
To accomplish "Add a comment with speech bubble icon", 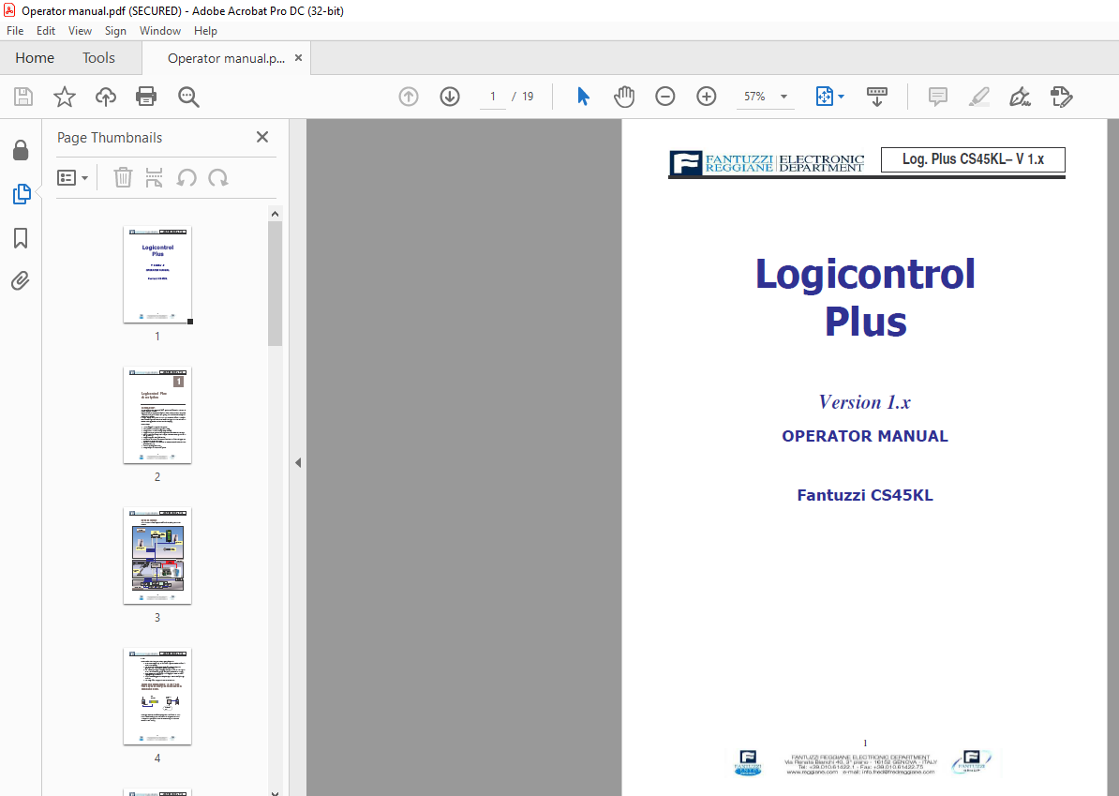I will 938,97.
